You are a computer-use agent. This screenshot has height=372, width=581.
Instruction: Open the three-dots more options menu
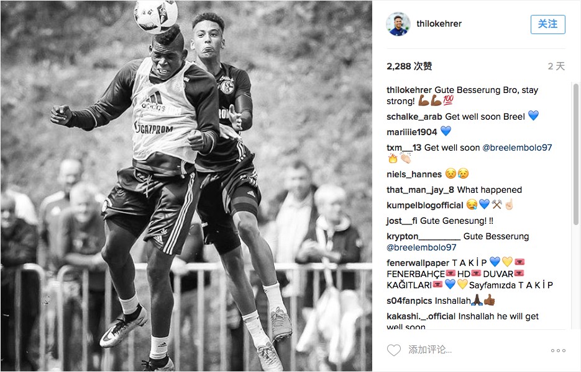coord(558,350)
